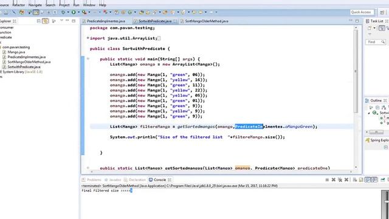Select the SortwithPredicate.java editor tab

155,21
